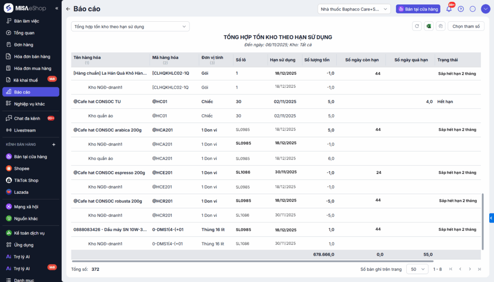
Task: Open report settings gear icon
Action: coord(440,27)
